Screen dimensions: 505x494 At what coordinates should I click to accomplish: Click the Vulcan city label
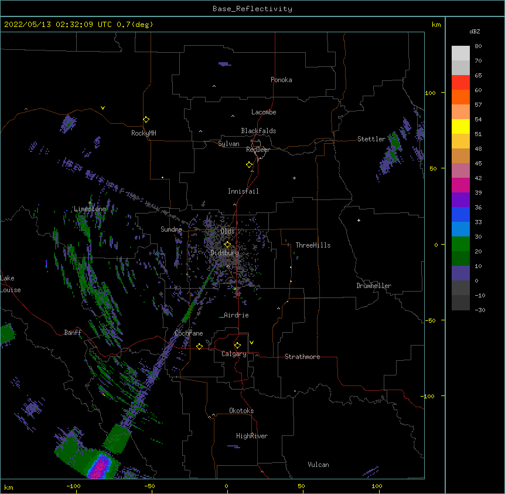318,465
